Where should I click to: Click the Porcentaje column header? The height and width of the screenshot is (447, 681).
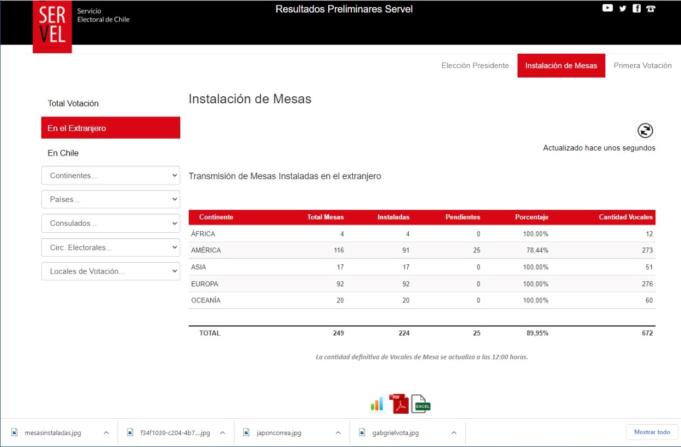532,217
